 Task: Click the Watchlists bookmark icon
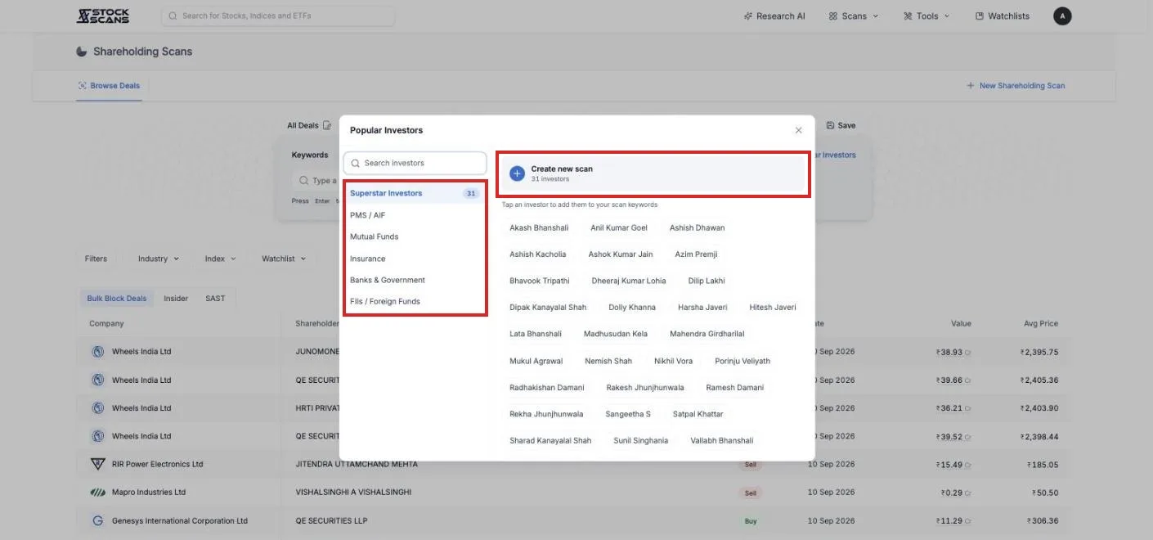pyautogui.click(x=980, y=16)
